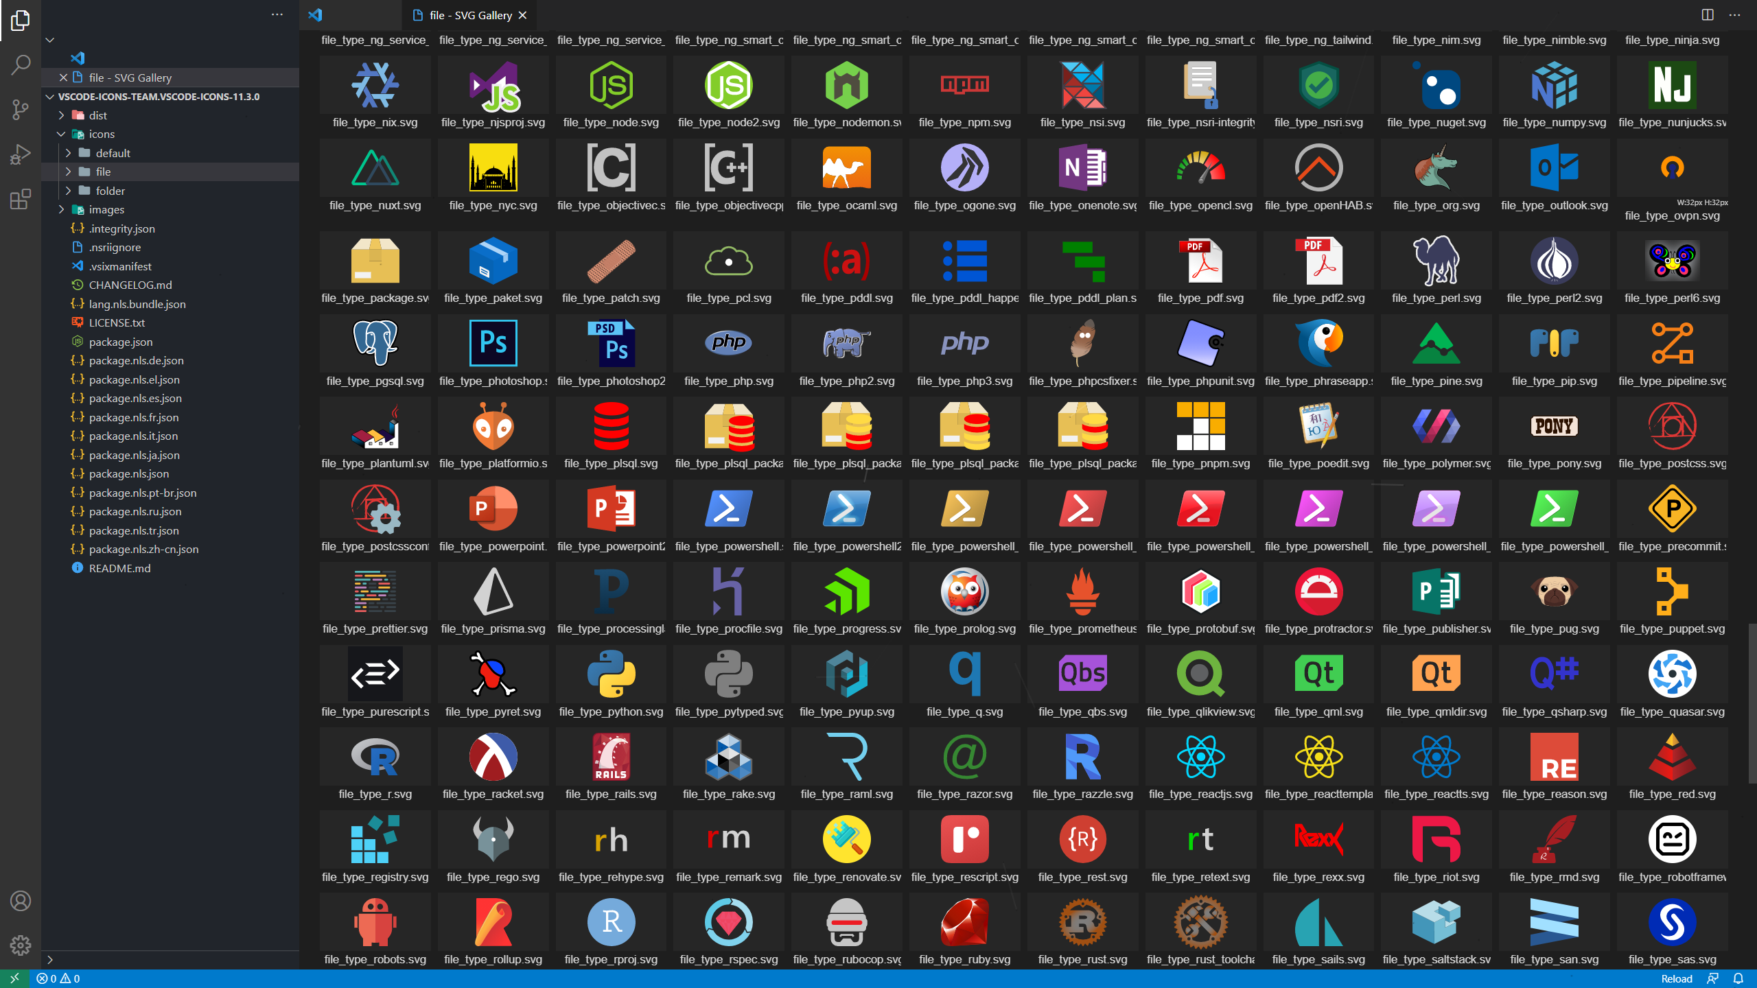Expand the file folder
Screen dimensions: 1757x988
pos(68,172)
